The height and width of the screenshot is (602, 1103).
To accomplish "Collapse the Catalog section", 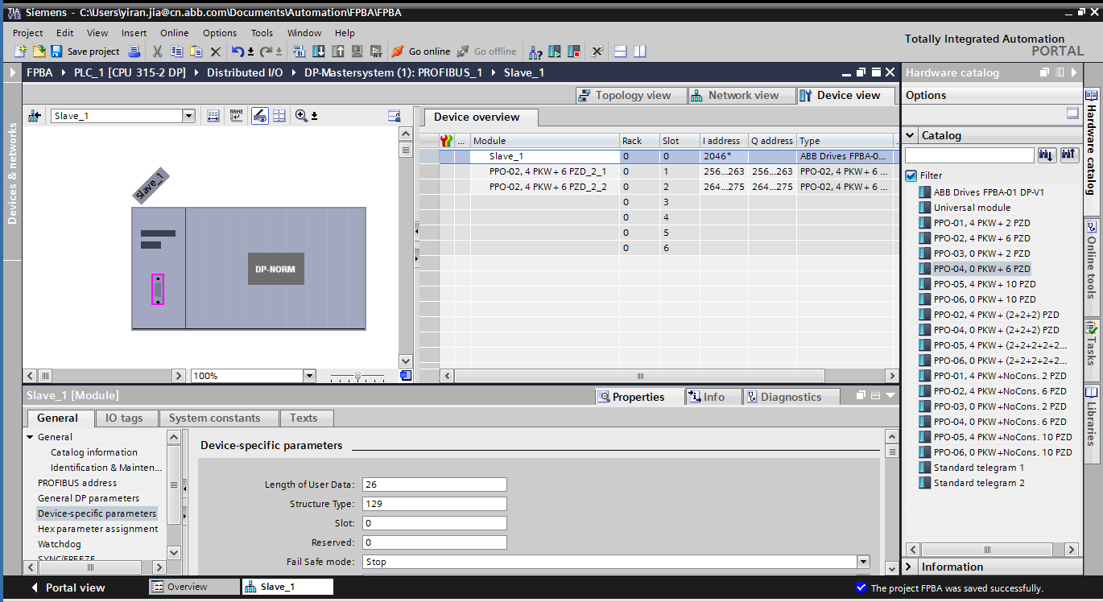I will click(910, 135).
